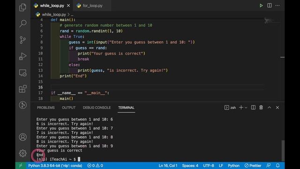Open the Search view in the activity bar
The height and width of the screenshot is (169, 300).
(x=23, y=23)
